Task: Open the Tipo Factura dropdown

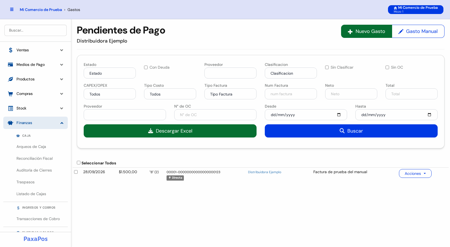Action: click(x=230, y=94)
